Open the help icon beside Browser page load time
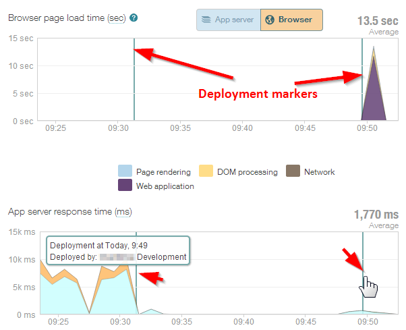The width and height of the screenshot is (406, 330). [x=134, y=18]
